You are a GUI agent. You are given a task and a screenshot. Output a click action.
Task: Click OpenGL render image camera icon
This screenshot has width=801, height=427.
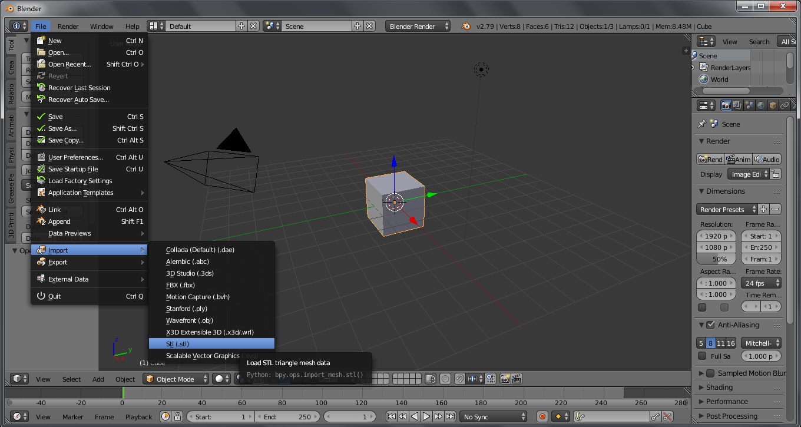[x=505, y=379]
